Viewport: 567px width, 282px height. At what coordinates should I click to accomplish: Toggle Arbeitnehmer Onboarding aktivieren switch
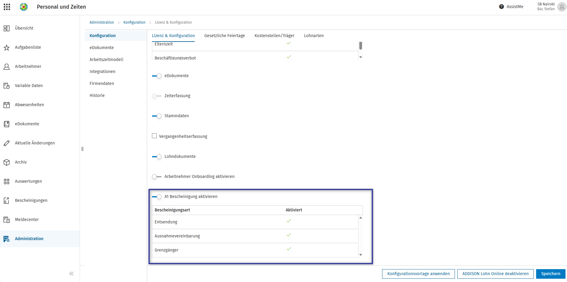pyautogui.click(x=157, y=177)
